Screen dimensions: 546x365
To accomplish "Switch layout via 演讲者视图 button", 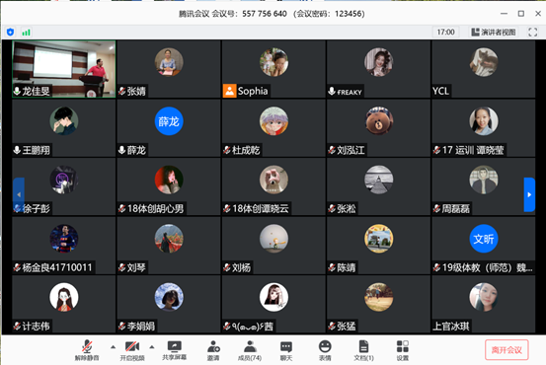I will pyautogui.click(x=494, y=32).
